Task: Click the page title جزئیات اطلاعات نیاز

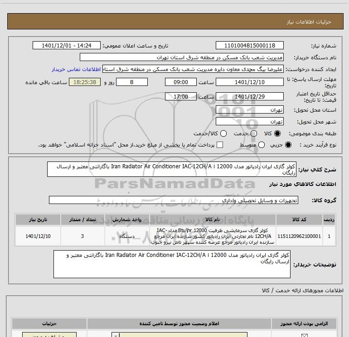Action: click(x=309, y=22)
